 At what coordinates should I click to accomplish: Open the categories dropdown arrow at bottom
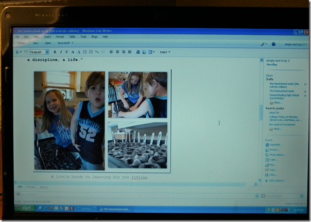pyautogui.click(x=257, y=196)
